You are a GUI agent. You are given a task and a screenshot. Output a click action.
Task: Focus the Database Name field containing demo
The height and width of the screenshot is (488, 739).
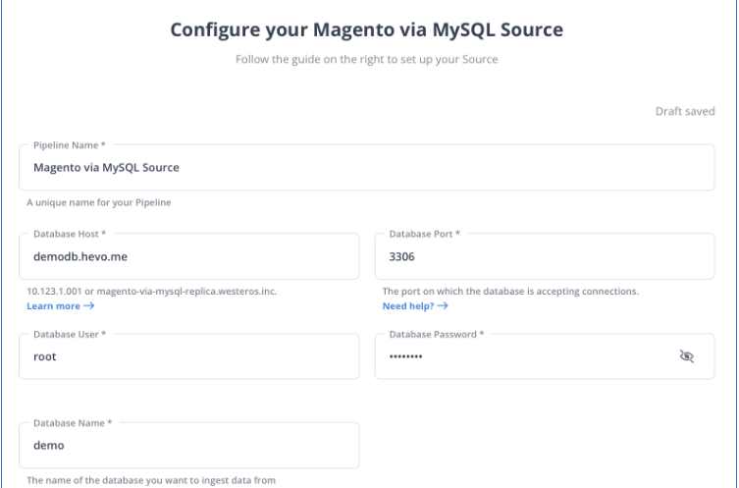click(x=189, y=446)
